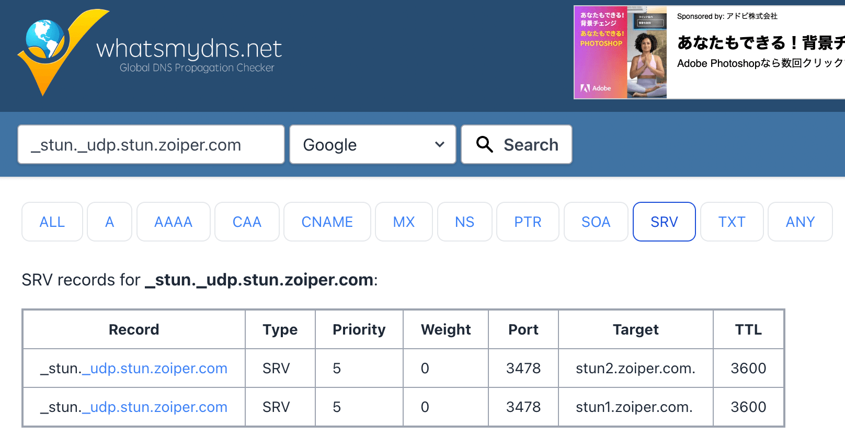Select the AAAA record type tab
The image size is (845, 436).
[174, 222]
